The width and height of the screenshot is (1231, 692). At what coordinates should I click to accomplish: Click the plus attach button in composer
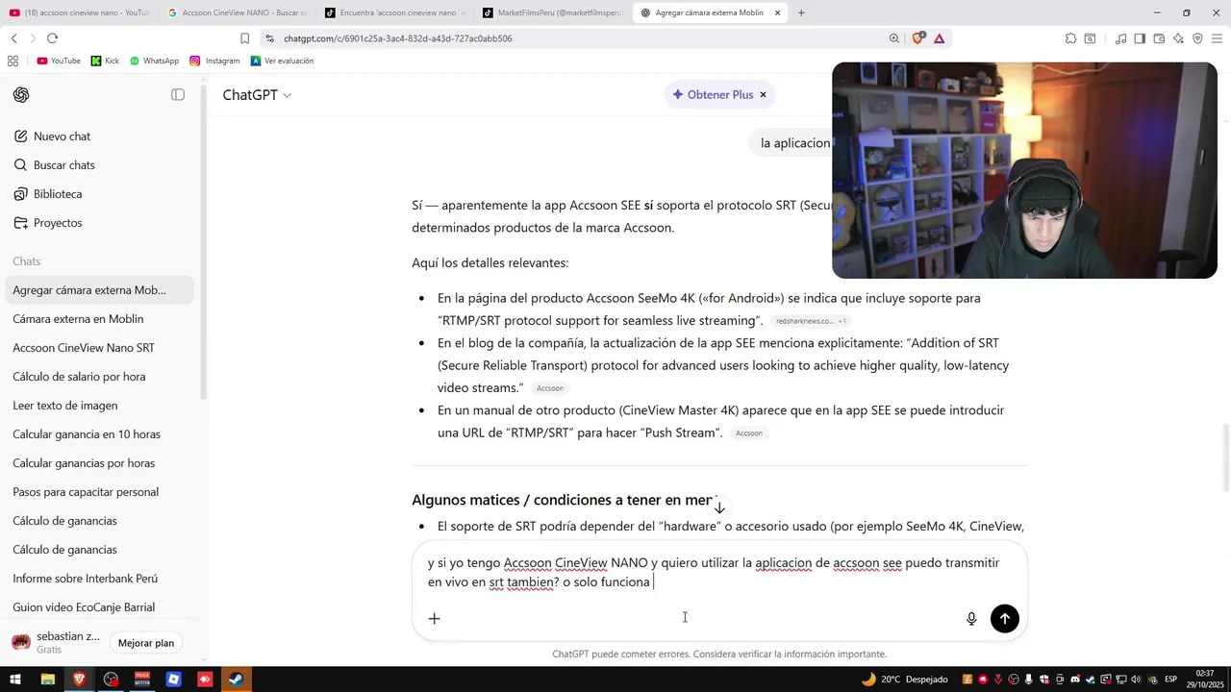coord(434,619)
